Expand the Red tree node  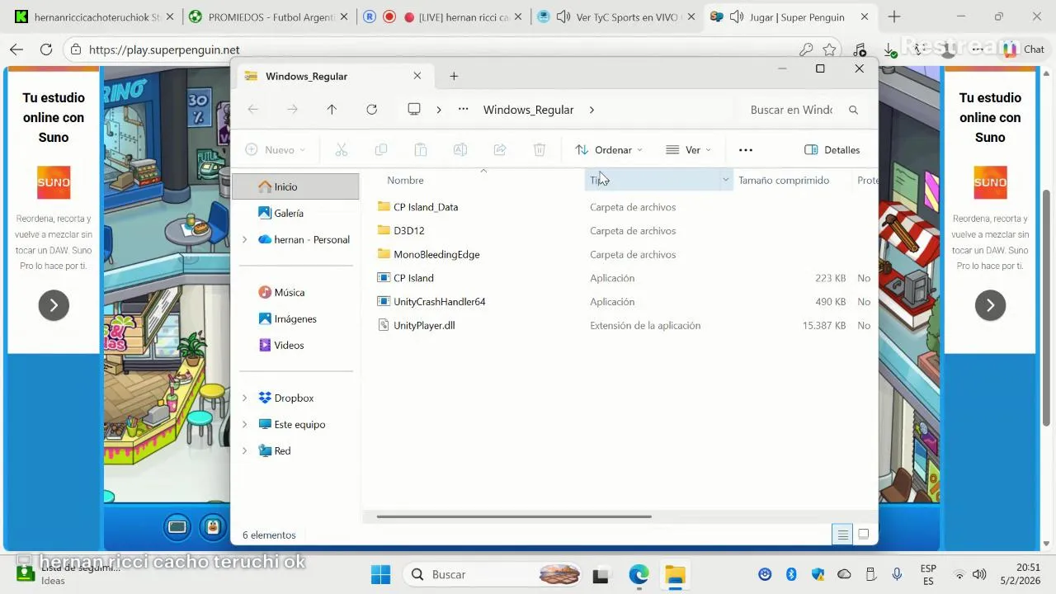pos(244,450)
